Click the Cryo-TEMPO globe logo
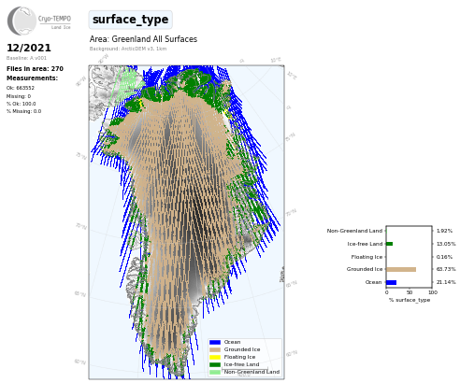 click(22, 21)
